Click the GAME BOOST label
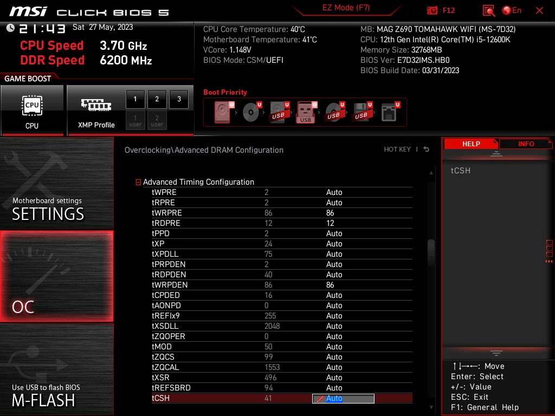The width and height of the screenshot is (555, 416). coord(28,79)
